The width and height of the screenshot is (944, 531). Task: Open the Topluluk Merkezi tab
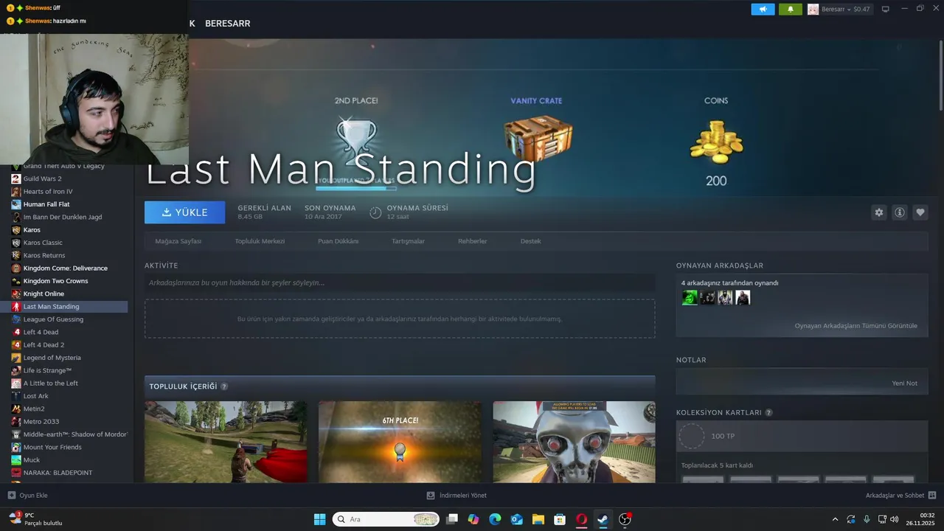click(260, 241)
